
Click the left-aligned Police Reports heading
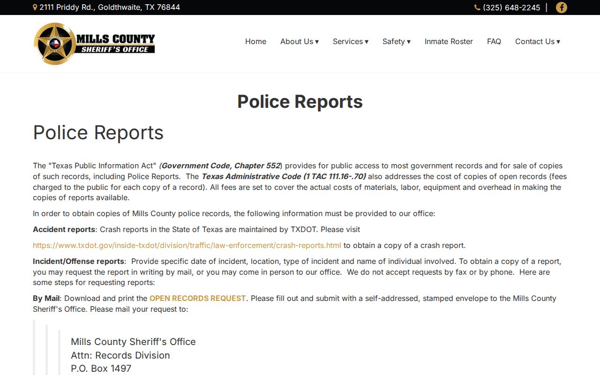click(x=98, y=133)
